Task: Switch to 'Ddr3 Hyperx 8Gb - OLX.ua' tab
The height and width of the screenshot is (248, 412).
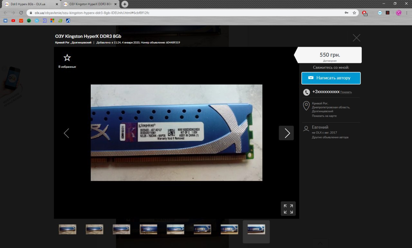Action: (x=32, y=4)
